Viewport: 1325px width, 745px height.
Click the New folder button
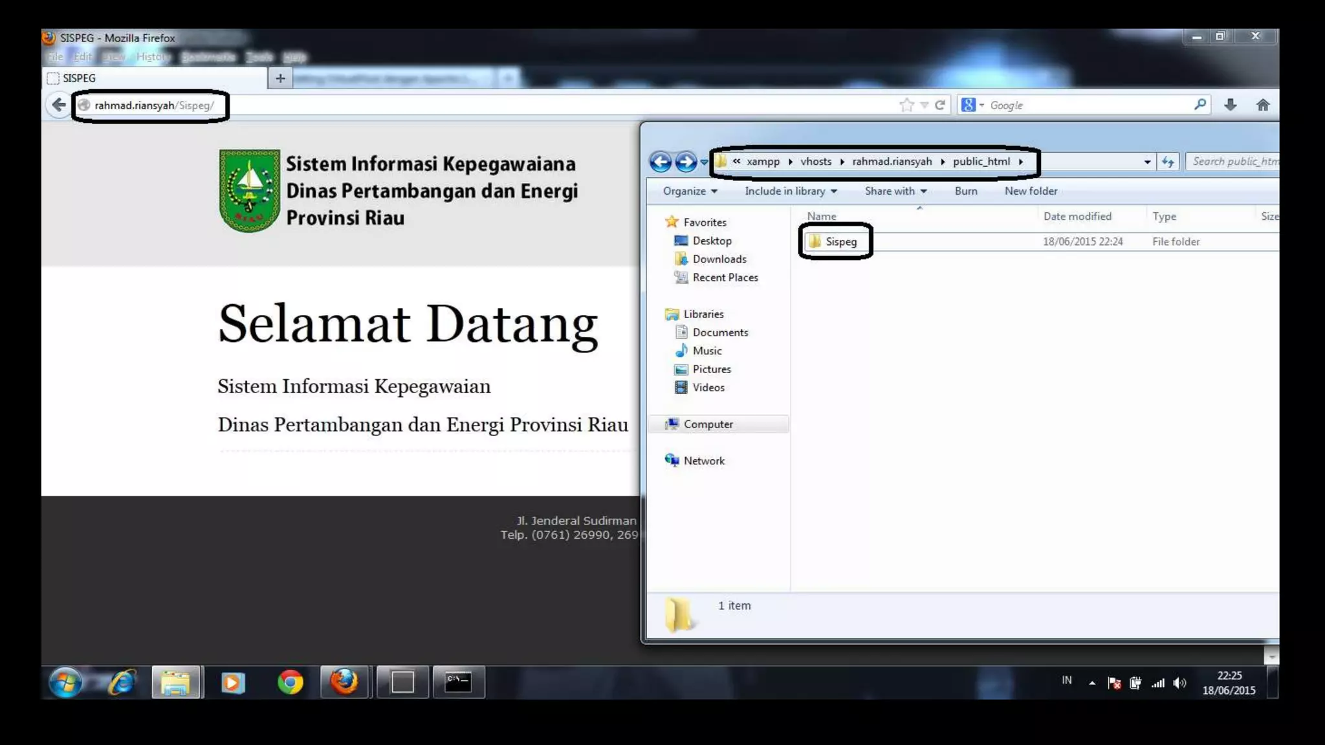click(1031, 191)
